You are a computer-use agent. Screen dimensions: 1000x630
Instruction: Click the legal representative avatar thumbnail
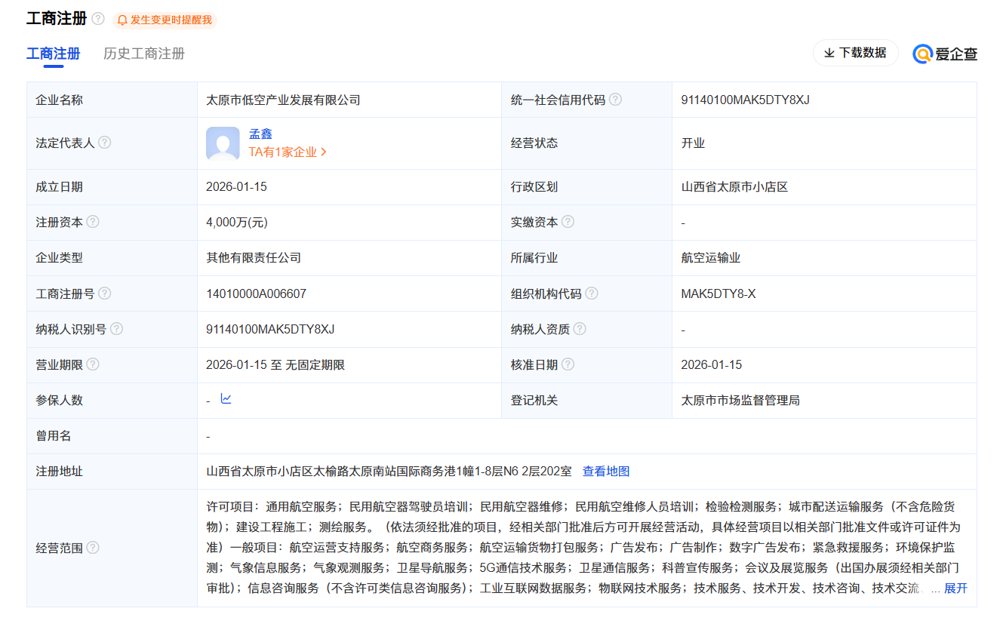tap(223, 143)
